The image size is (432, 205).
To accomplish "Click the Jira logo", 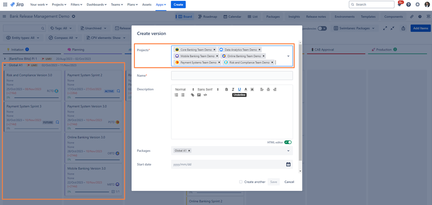I will pos(16,4).
